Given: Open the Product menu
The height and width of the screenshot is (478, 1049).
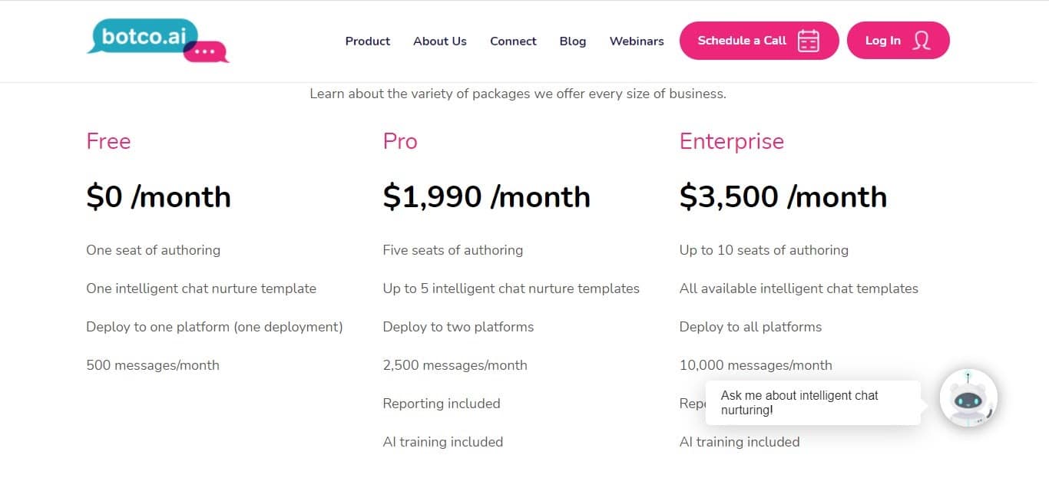Looking at the screenshot, I should [x=368, y=41].
